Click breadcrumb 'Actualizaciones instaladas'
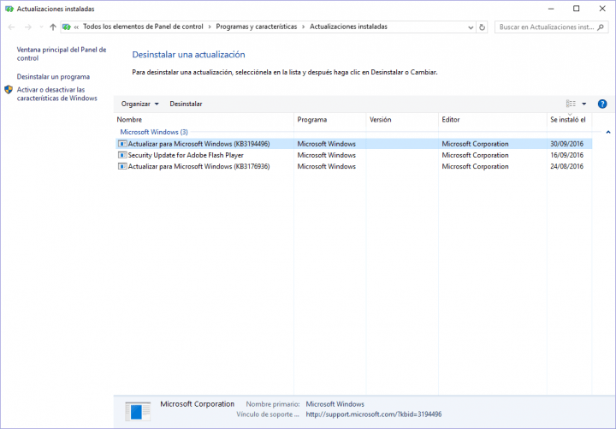Screen dimensions: 616x429 348,27
